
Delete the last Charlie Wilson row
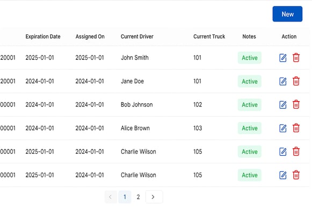296,175
